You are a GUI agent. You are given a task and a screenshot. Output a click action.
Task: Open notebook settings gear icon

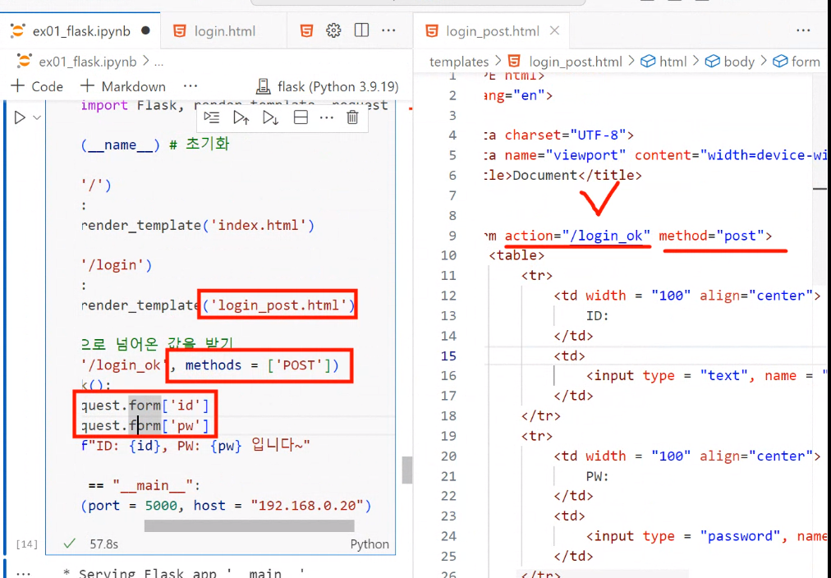pos(333,30)
